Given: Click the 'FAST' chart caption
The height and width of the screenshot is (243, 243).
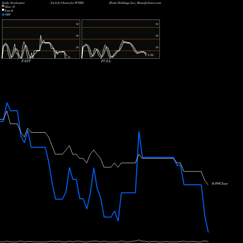Looking at the screenshot, I should click(26, 61).
